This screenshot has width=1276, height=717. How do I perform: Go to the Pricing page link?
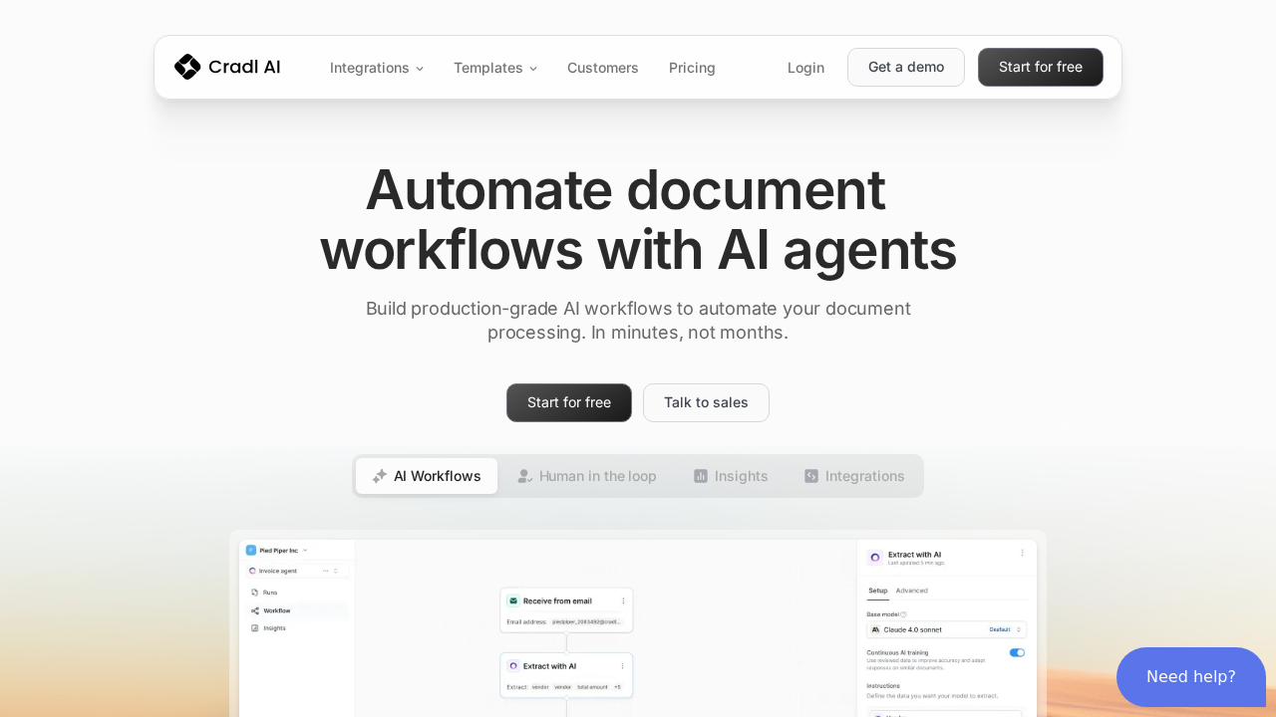692,68
